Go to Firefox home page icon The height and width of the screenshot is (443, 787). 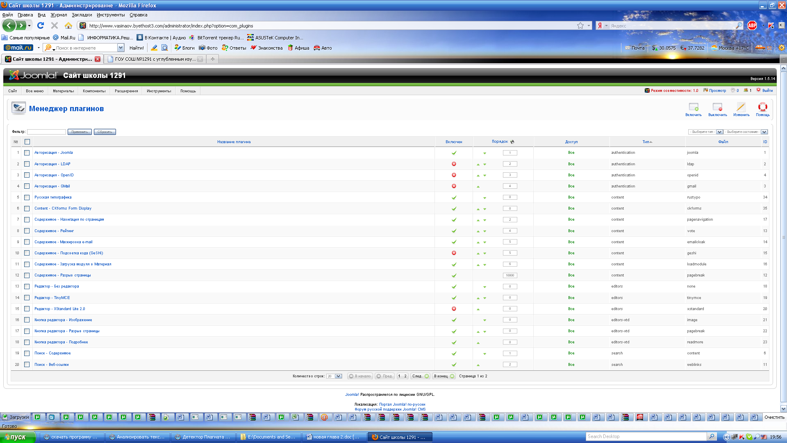[x=68, y=25]
